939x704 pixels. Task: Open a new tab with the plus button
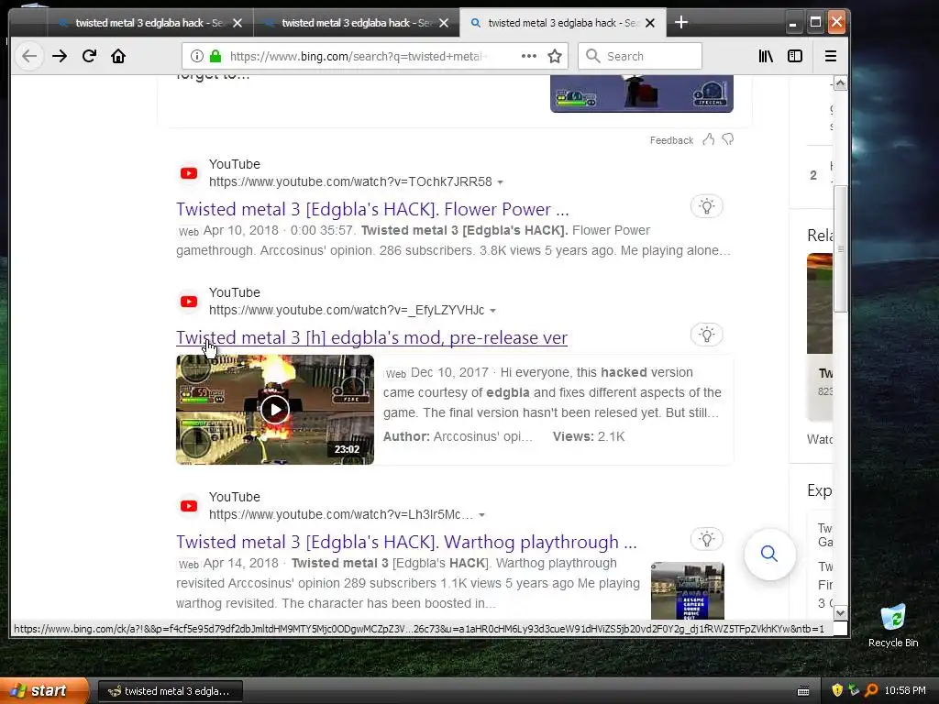[681, 23]
